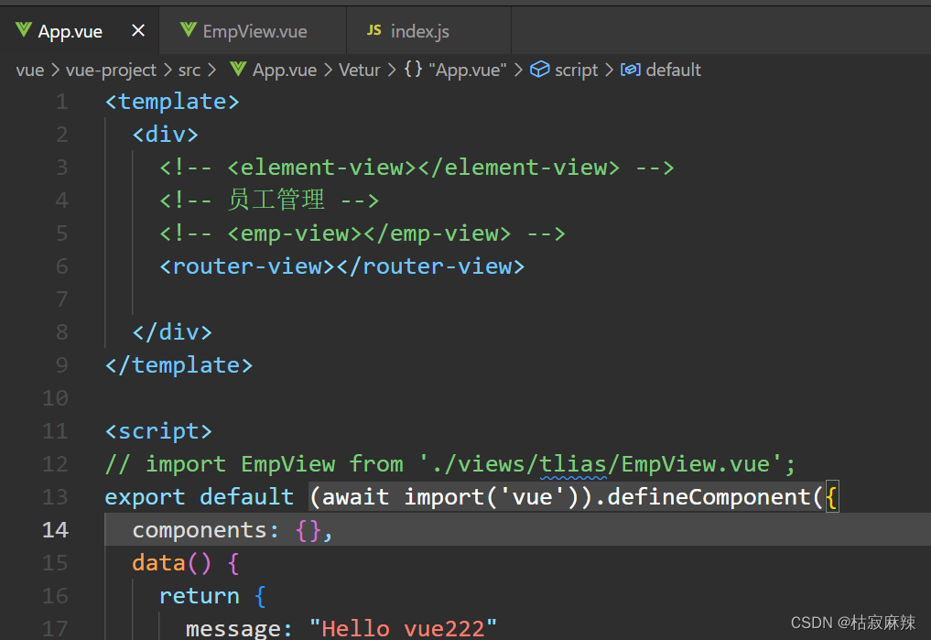Click line number 14 to select that line

[x=55, y=529]
